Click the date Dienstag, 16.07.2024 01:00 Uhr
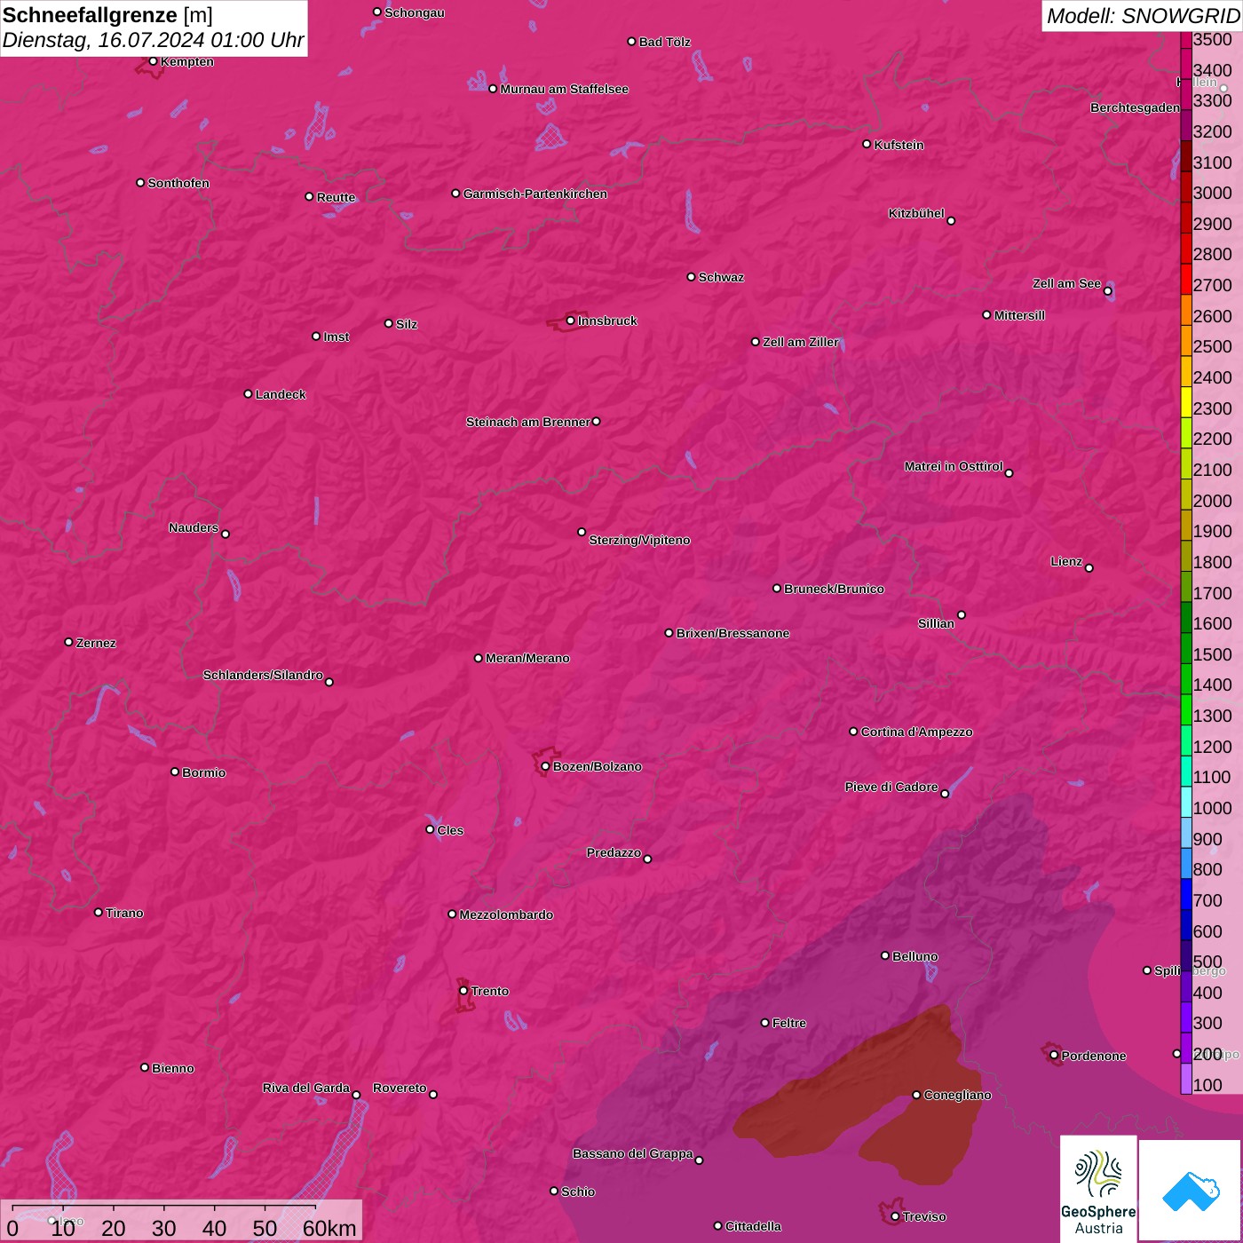This screenshot has width=1243, height=1243. (x=153, y=40)
